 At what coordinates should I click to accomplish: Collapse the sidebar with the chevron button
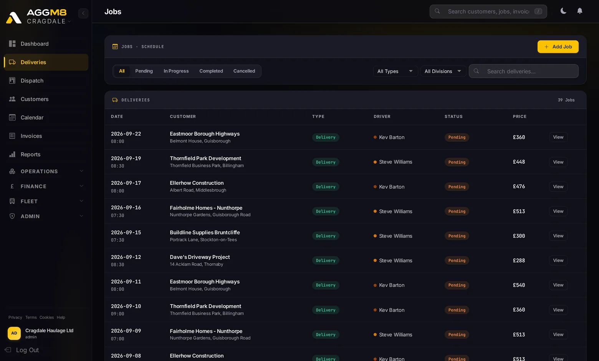[x=83, y=13]
